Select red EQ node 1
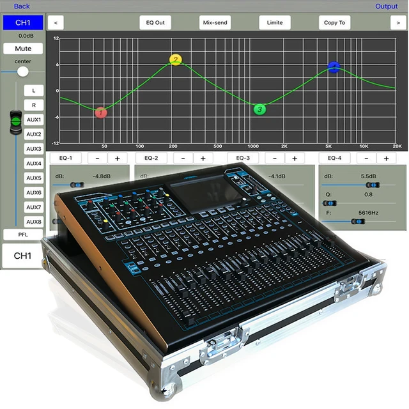Image resolution: width=409 pixels, height=409 pixels. (101, 113)
